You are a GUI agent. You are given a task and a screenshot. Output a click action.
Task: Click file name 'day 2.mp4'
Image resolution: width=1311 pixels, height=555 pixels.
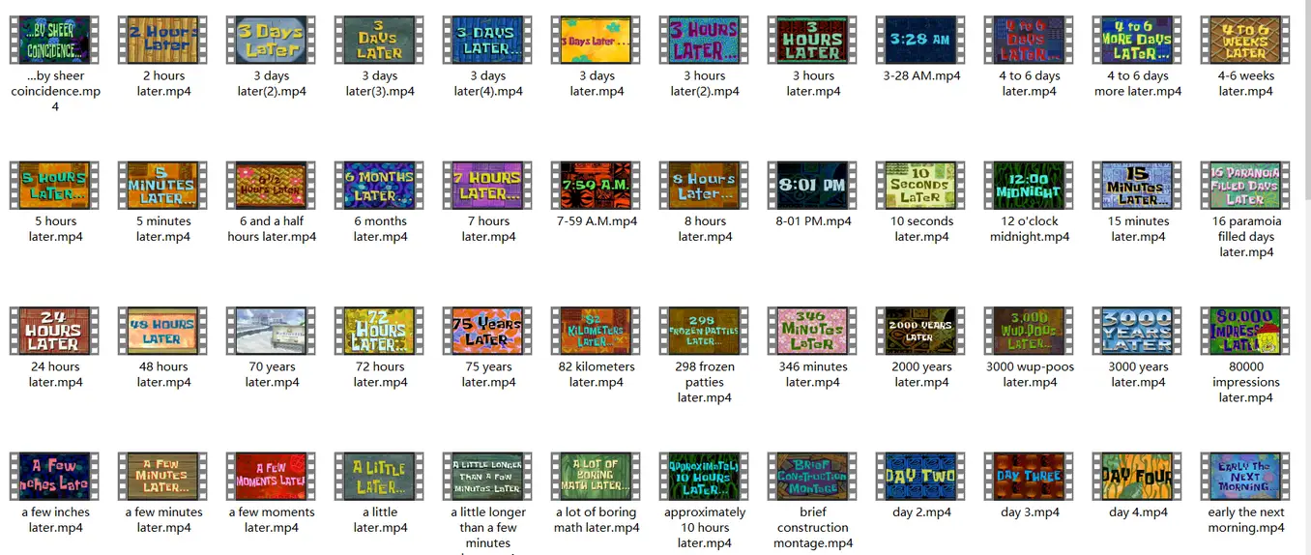point(921,512)
